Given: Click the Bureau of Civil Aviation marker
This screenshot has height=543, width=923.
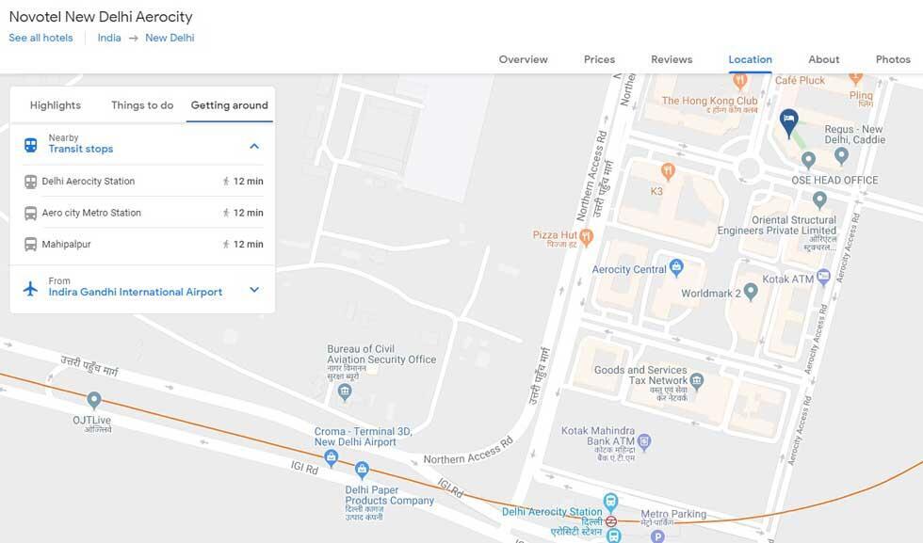Looking at the screenshot, I should [346, 390].
